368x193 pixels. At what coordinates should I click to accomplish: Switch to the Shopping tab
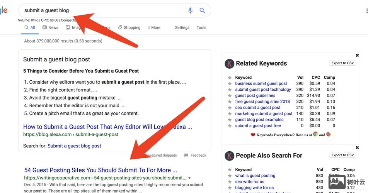click(x=129, y=28)
